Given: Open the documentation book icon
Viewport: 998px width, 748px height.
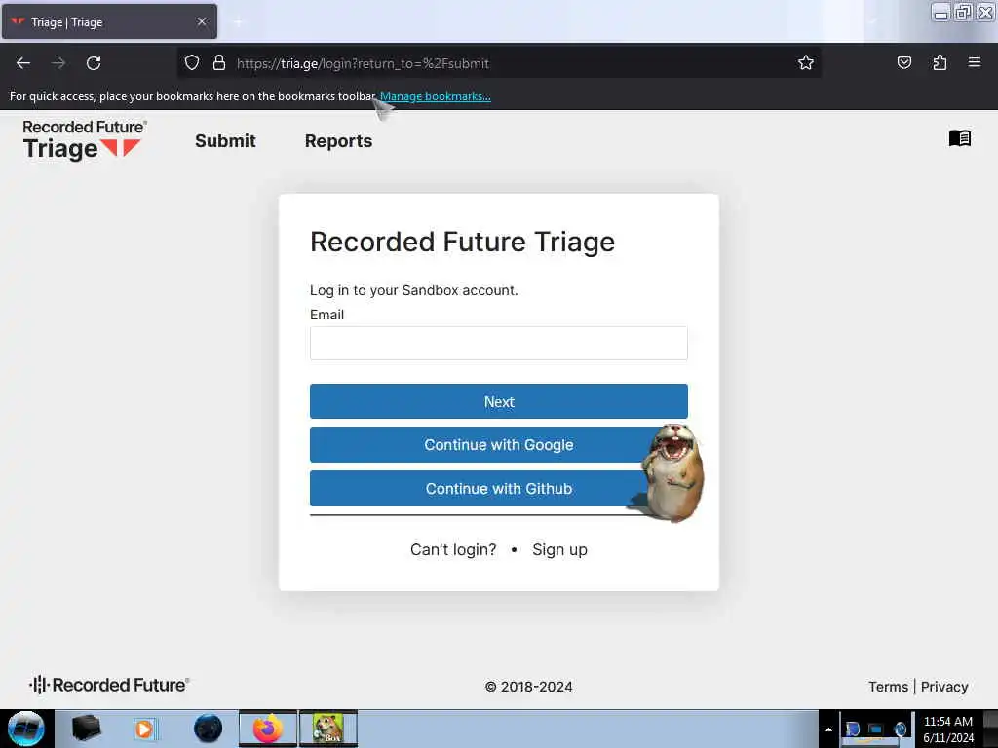Looking at the screenshot, I should pos(960,138).
